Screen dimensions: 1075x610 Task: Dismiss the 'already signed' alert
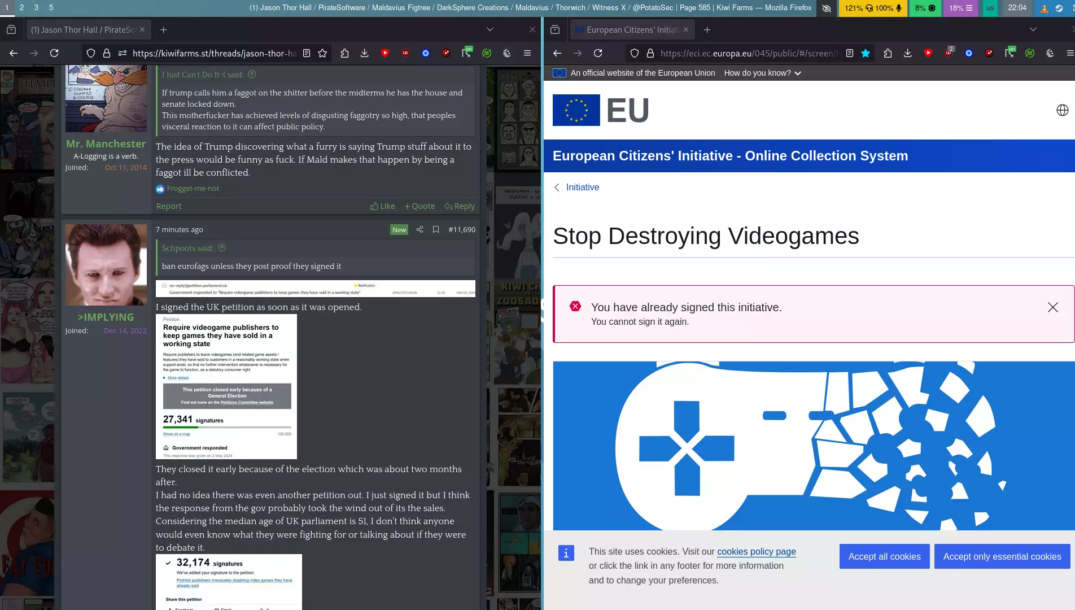coord(1053,307)
